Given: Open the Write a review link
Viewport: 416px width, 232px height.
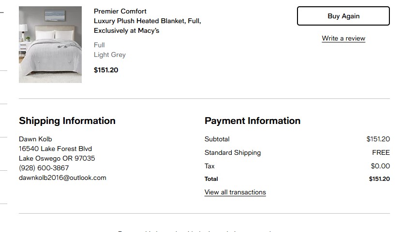Looking at the screenshot, I should (x=343, y=39).
